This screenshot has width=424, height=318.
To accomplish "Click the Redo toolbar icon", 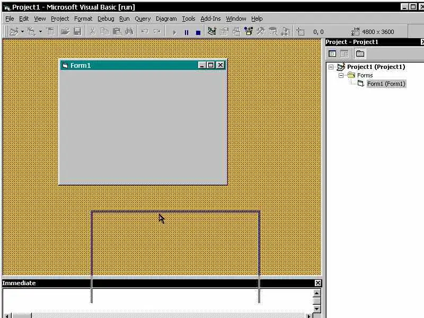I will 157,32.
